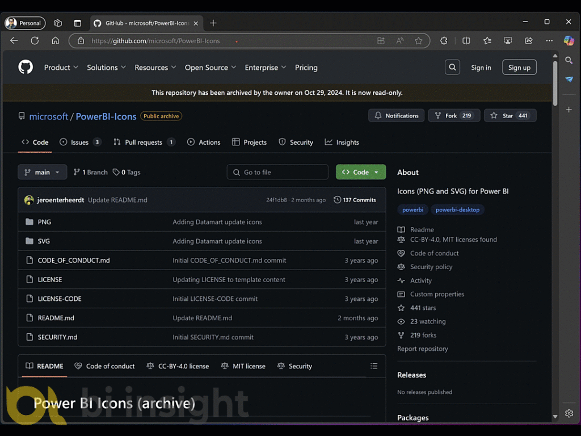View site info lock icon in address bar
Screen dimensions: 581x436
[81, 41]
